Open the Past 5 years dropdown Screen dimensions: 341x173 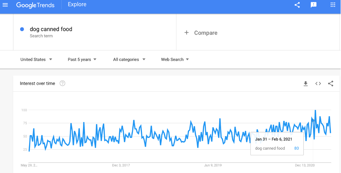coord(82,59)
